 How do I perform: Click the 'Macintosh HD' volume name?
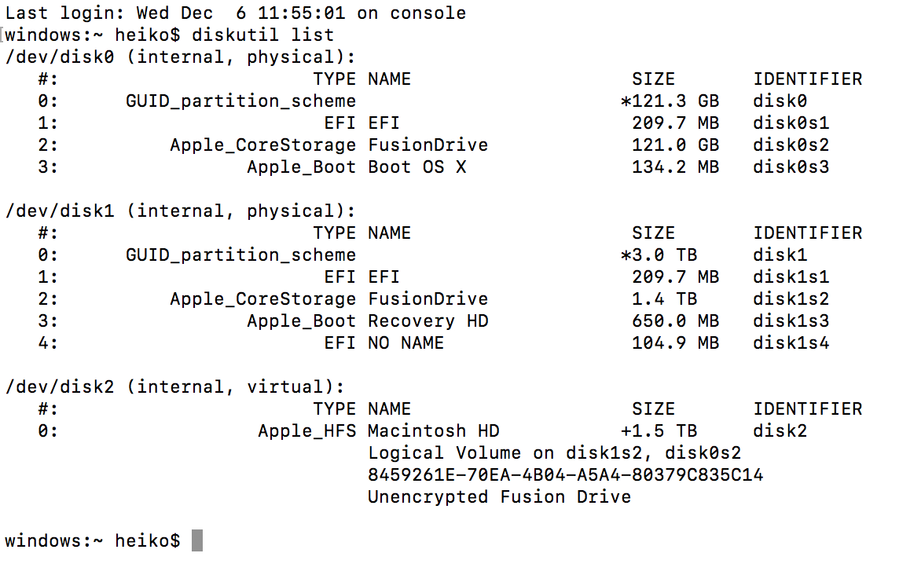click(433, 431)
